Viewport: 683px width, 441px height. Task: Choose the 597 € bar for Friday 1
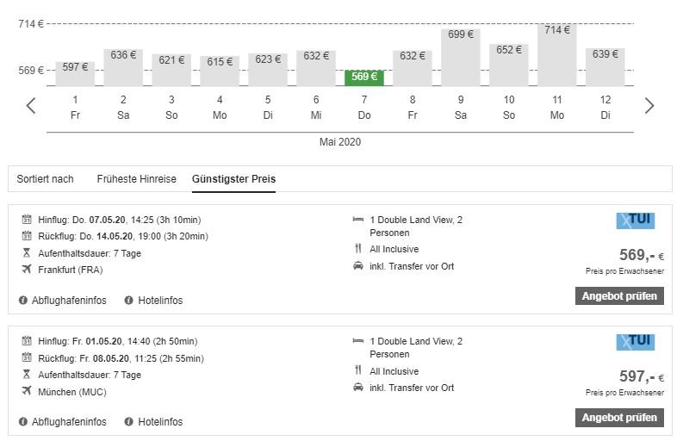(75, 74)
